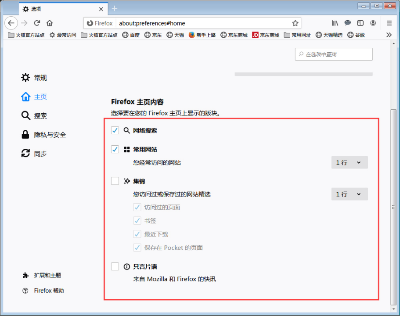Disable the 常用网站 checkbox
Viewport: 400px width, 316px height.
[x=115, y=149]
